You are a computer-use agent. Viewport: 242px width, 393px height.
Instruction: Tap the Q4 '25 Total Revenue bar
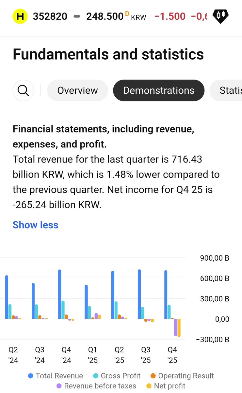click(166, 294)
